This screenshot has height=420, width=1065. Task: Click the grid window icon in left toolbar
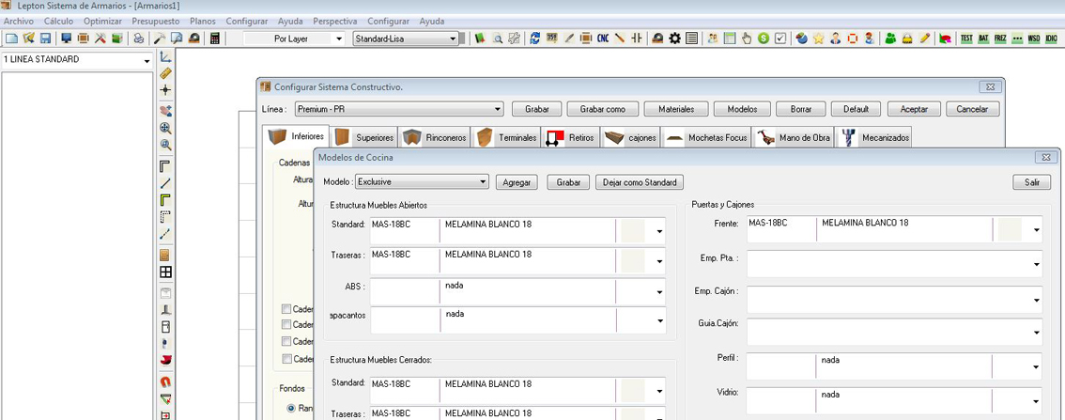pyautogui.click(x=165, y=272)
